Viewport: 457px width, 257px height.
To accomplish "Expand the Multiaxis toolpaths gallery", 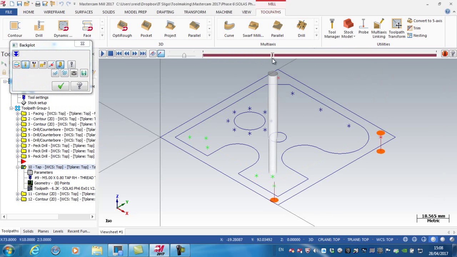I will (316, 35).
